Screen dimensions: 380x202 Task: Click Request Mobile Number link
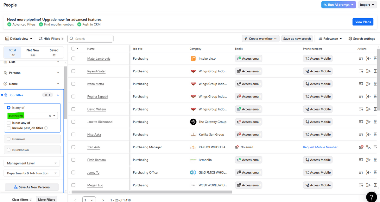click(320, 147)
